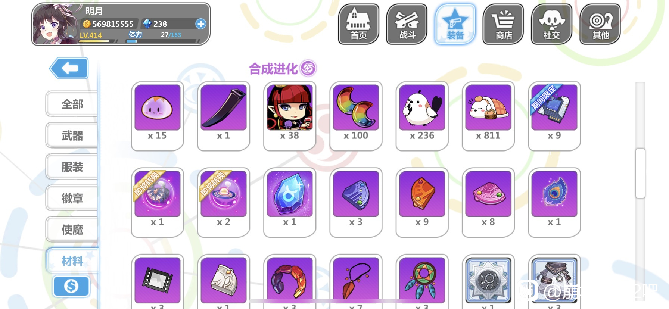Screen dimensions: 669x309
Task: Select the 服装 clothing tab
Action: click(x=72, y=167)
